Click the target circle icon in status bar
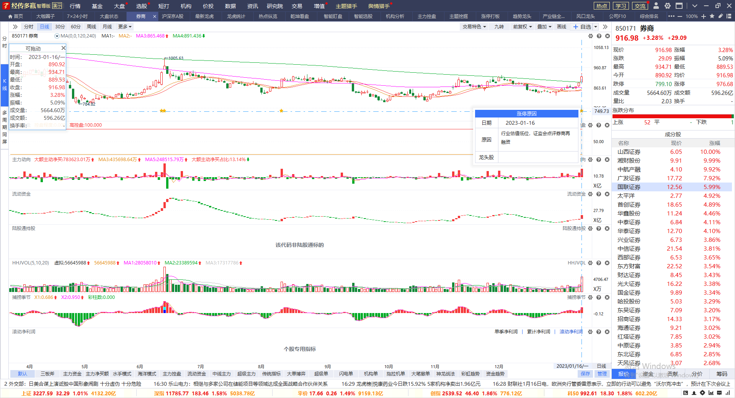 (702, 393)
